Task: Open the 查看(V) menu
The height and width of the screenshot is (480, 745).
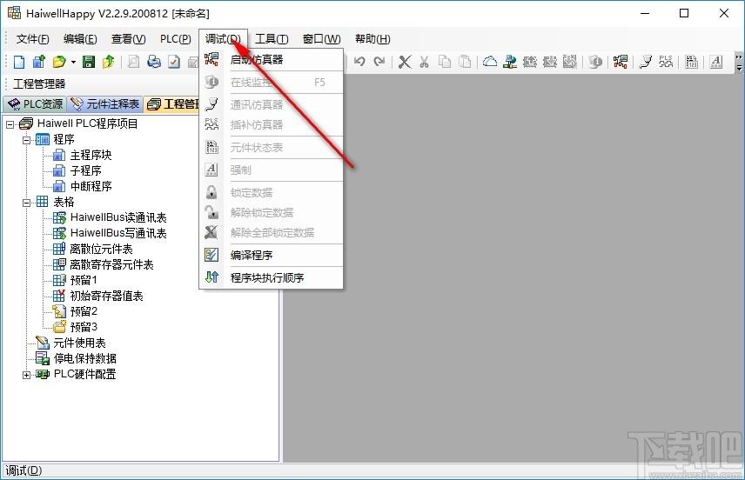Action: coord(128,39)
